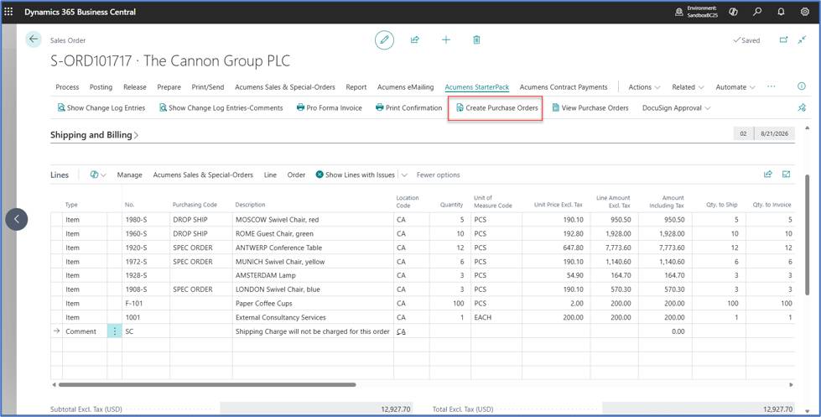This screenshot has height=417, width=821.
Task: Expand Shipping and Billing section
Action: (94, 134)
